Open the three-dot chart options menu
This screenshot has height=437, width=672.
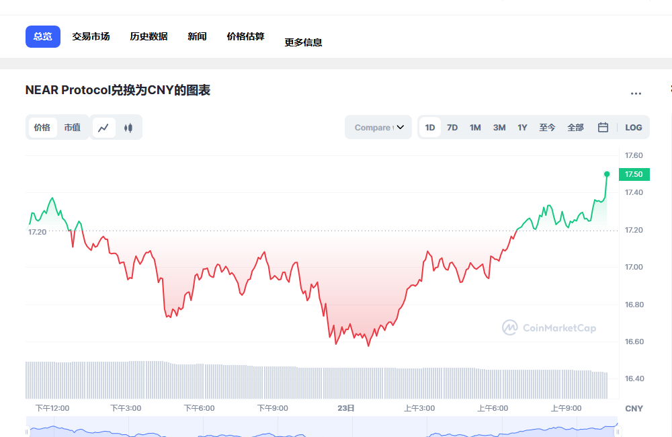(636, 93)
